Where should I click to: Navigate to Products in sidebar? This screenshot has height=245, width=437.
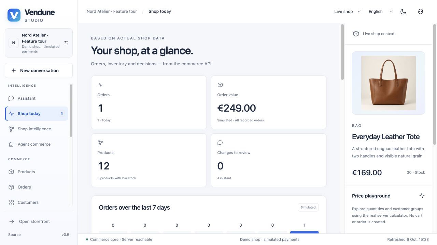tap(37, 172)
